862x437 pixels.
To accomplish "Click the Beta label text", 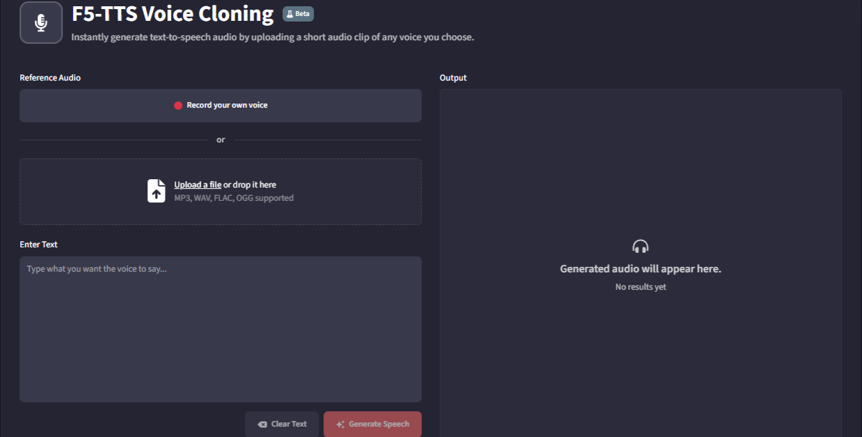I will [303, 14].
